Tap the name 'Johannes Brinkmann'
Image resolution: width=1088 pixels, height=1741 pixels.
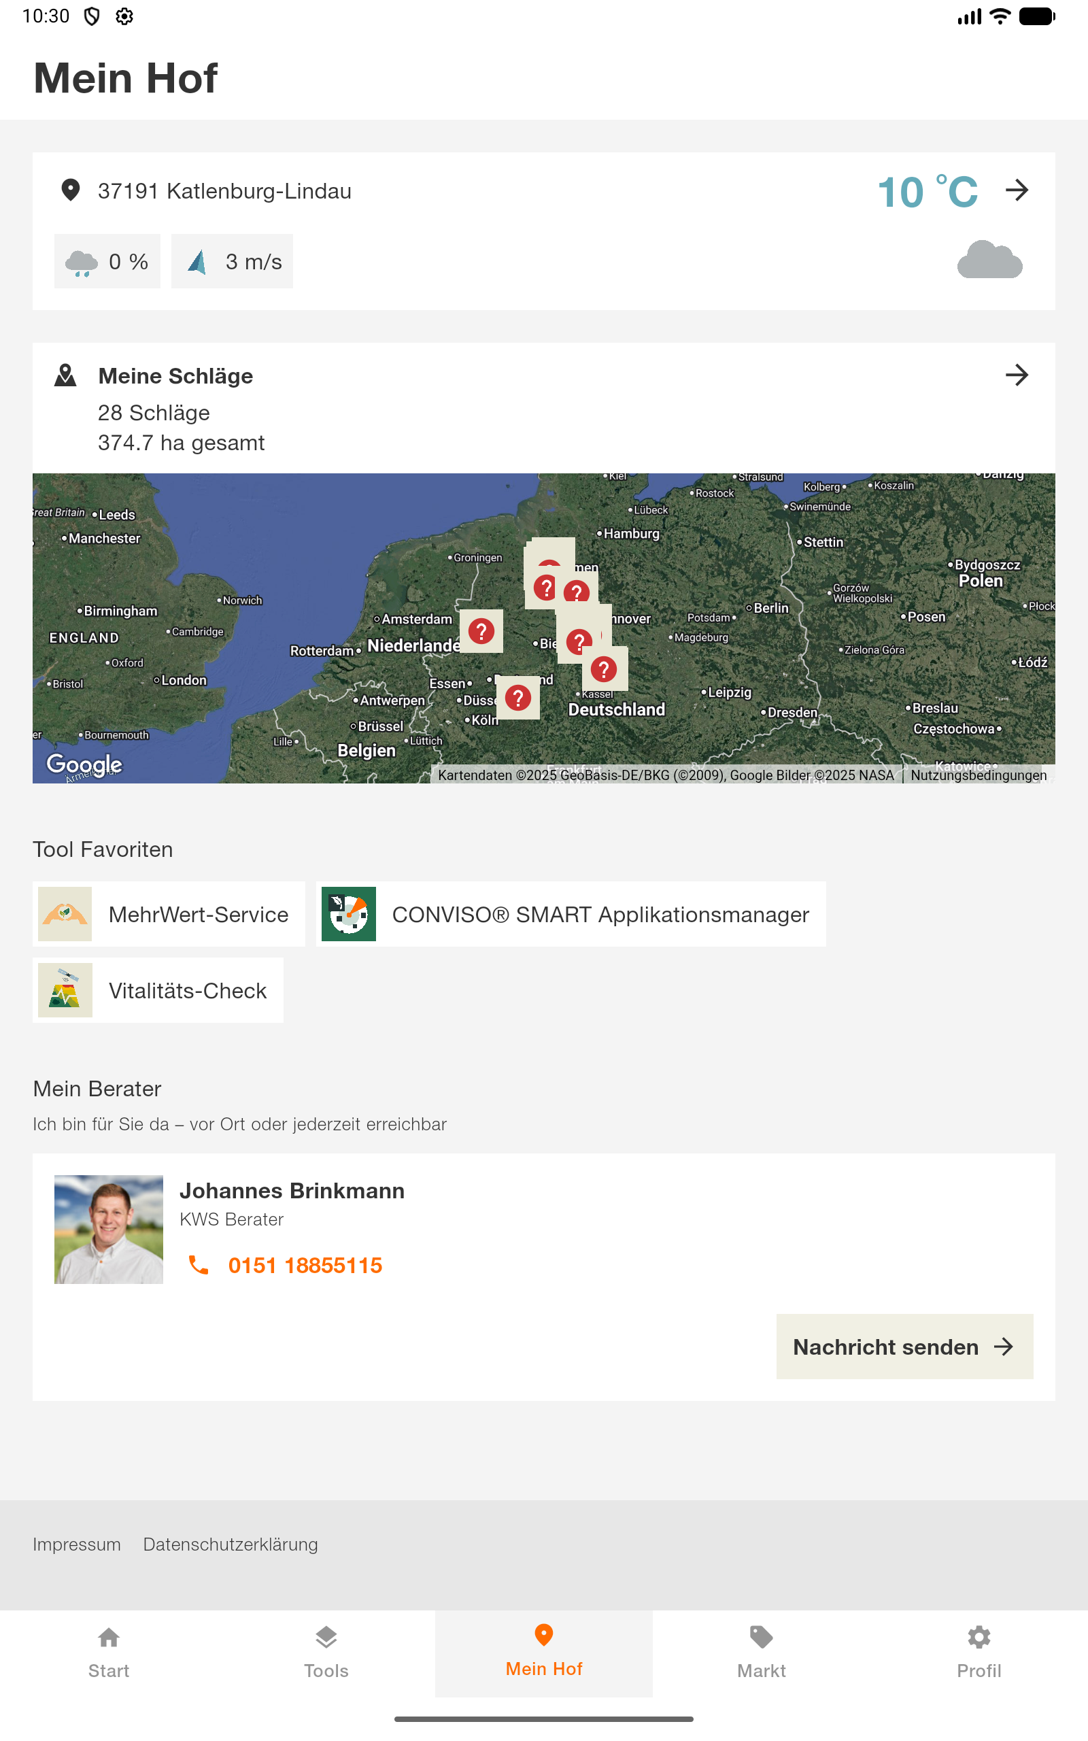[x=292, y=1191]
